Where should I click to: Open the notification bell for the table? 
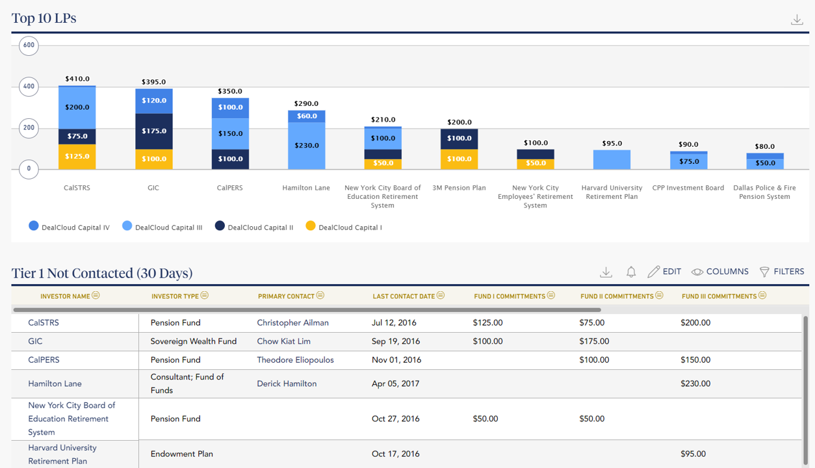(631, 272)
